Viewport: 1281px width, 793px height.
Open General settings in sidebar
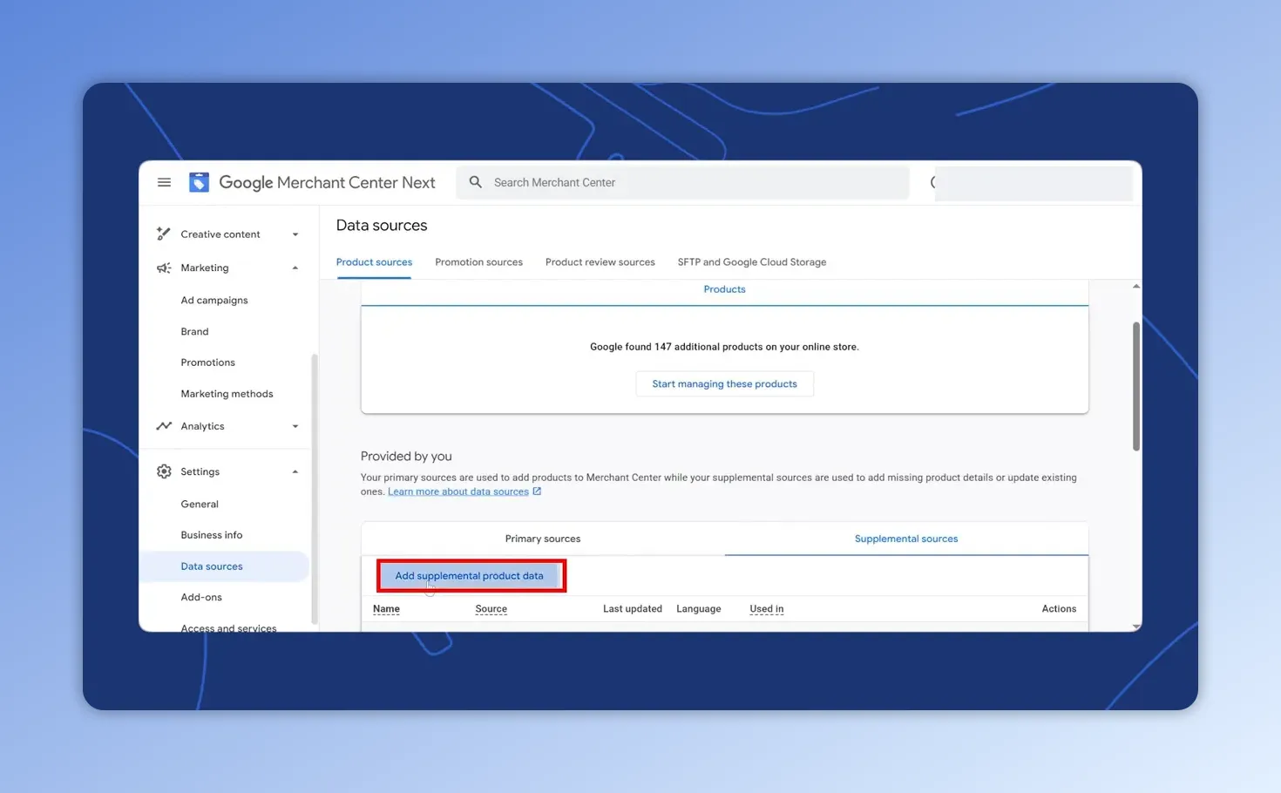pos(200,505)
